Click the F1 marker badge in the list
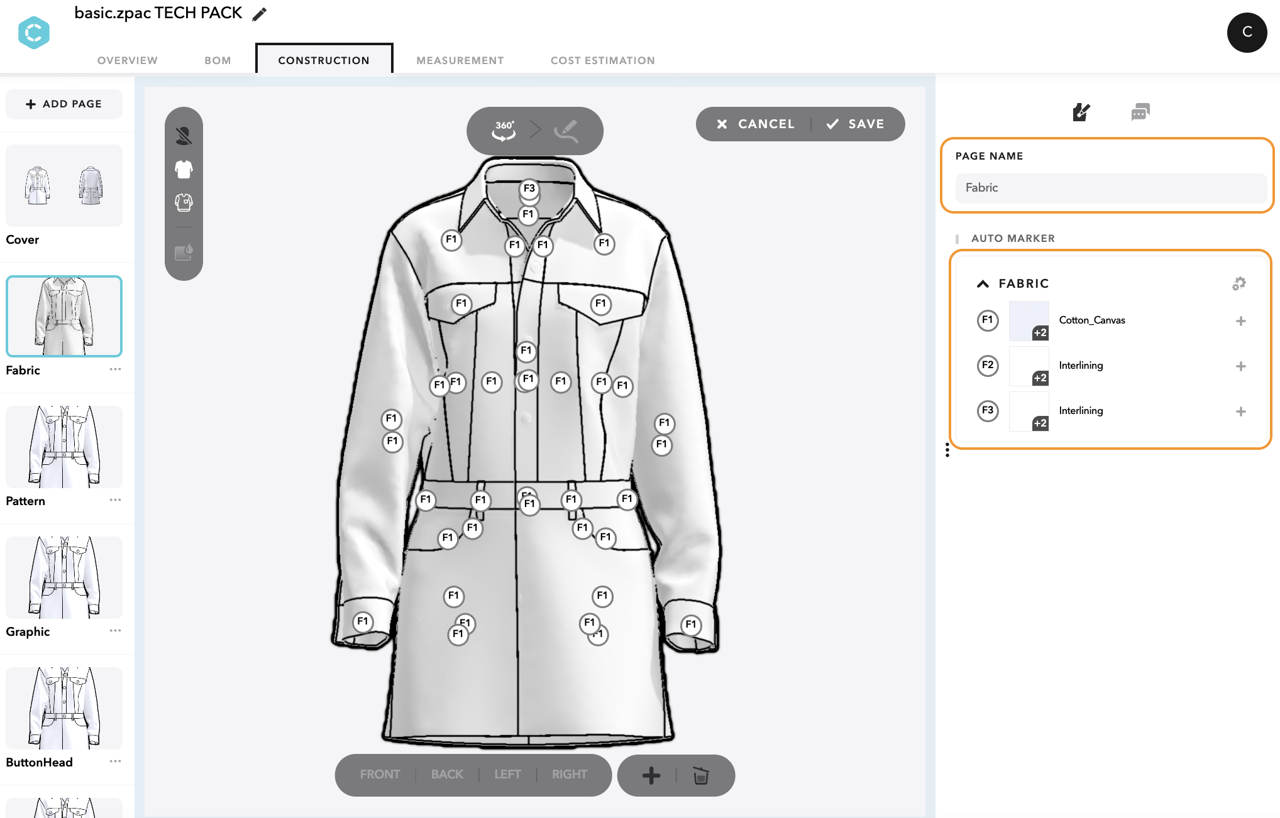 point(988,320)
